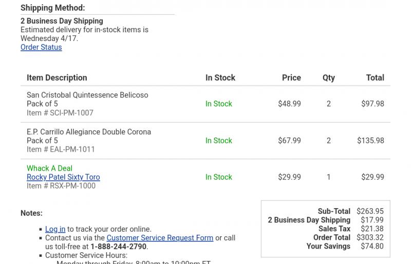
Task: Open the Order Status link
Action: click(x=41, y=47)
